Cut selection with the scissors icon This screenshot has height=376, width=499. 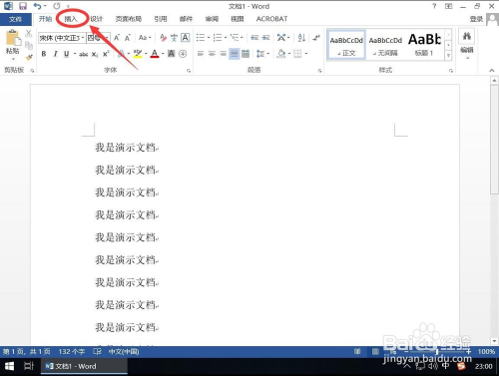[29, 34]
